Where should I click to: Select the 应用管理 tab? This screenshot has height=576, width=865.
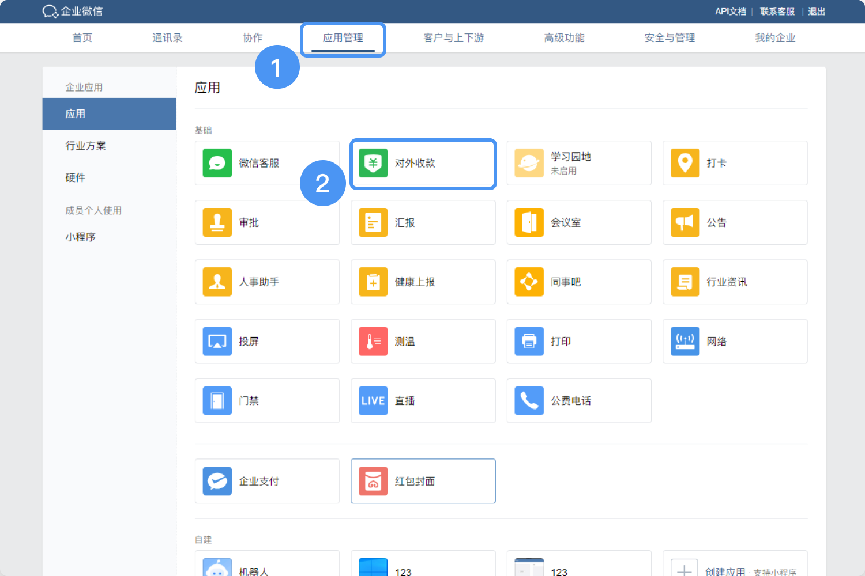pos(343,37)
